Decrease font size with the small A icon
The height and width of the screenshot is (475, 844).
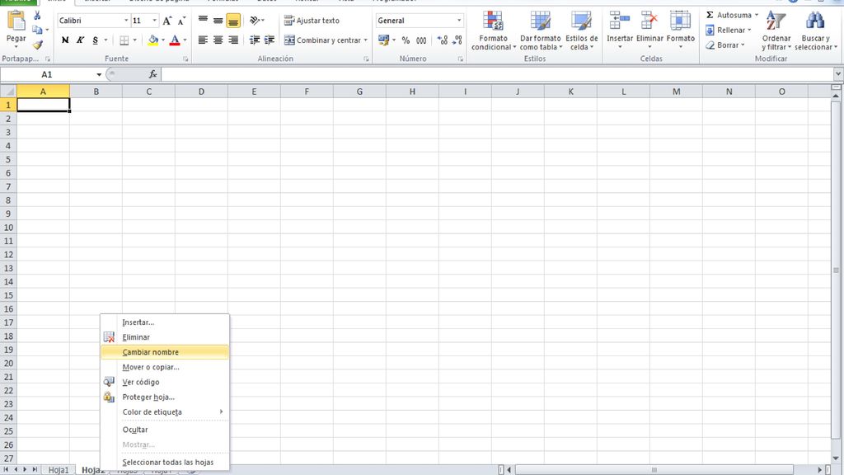pos(182,21)
